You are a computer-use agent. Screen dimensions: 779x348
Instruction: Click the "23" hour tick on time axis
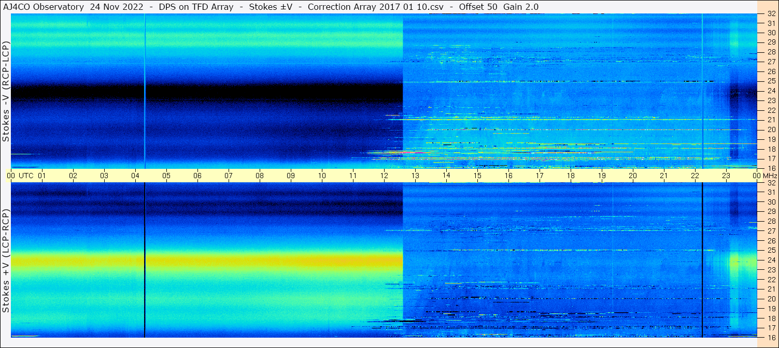pos(726,176)
